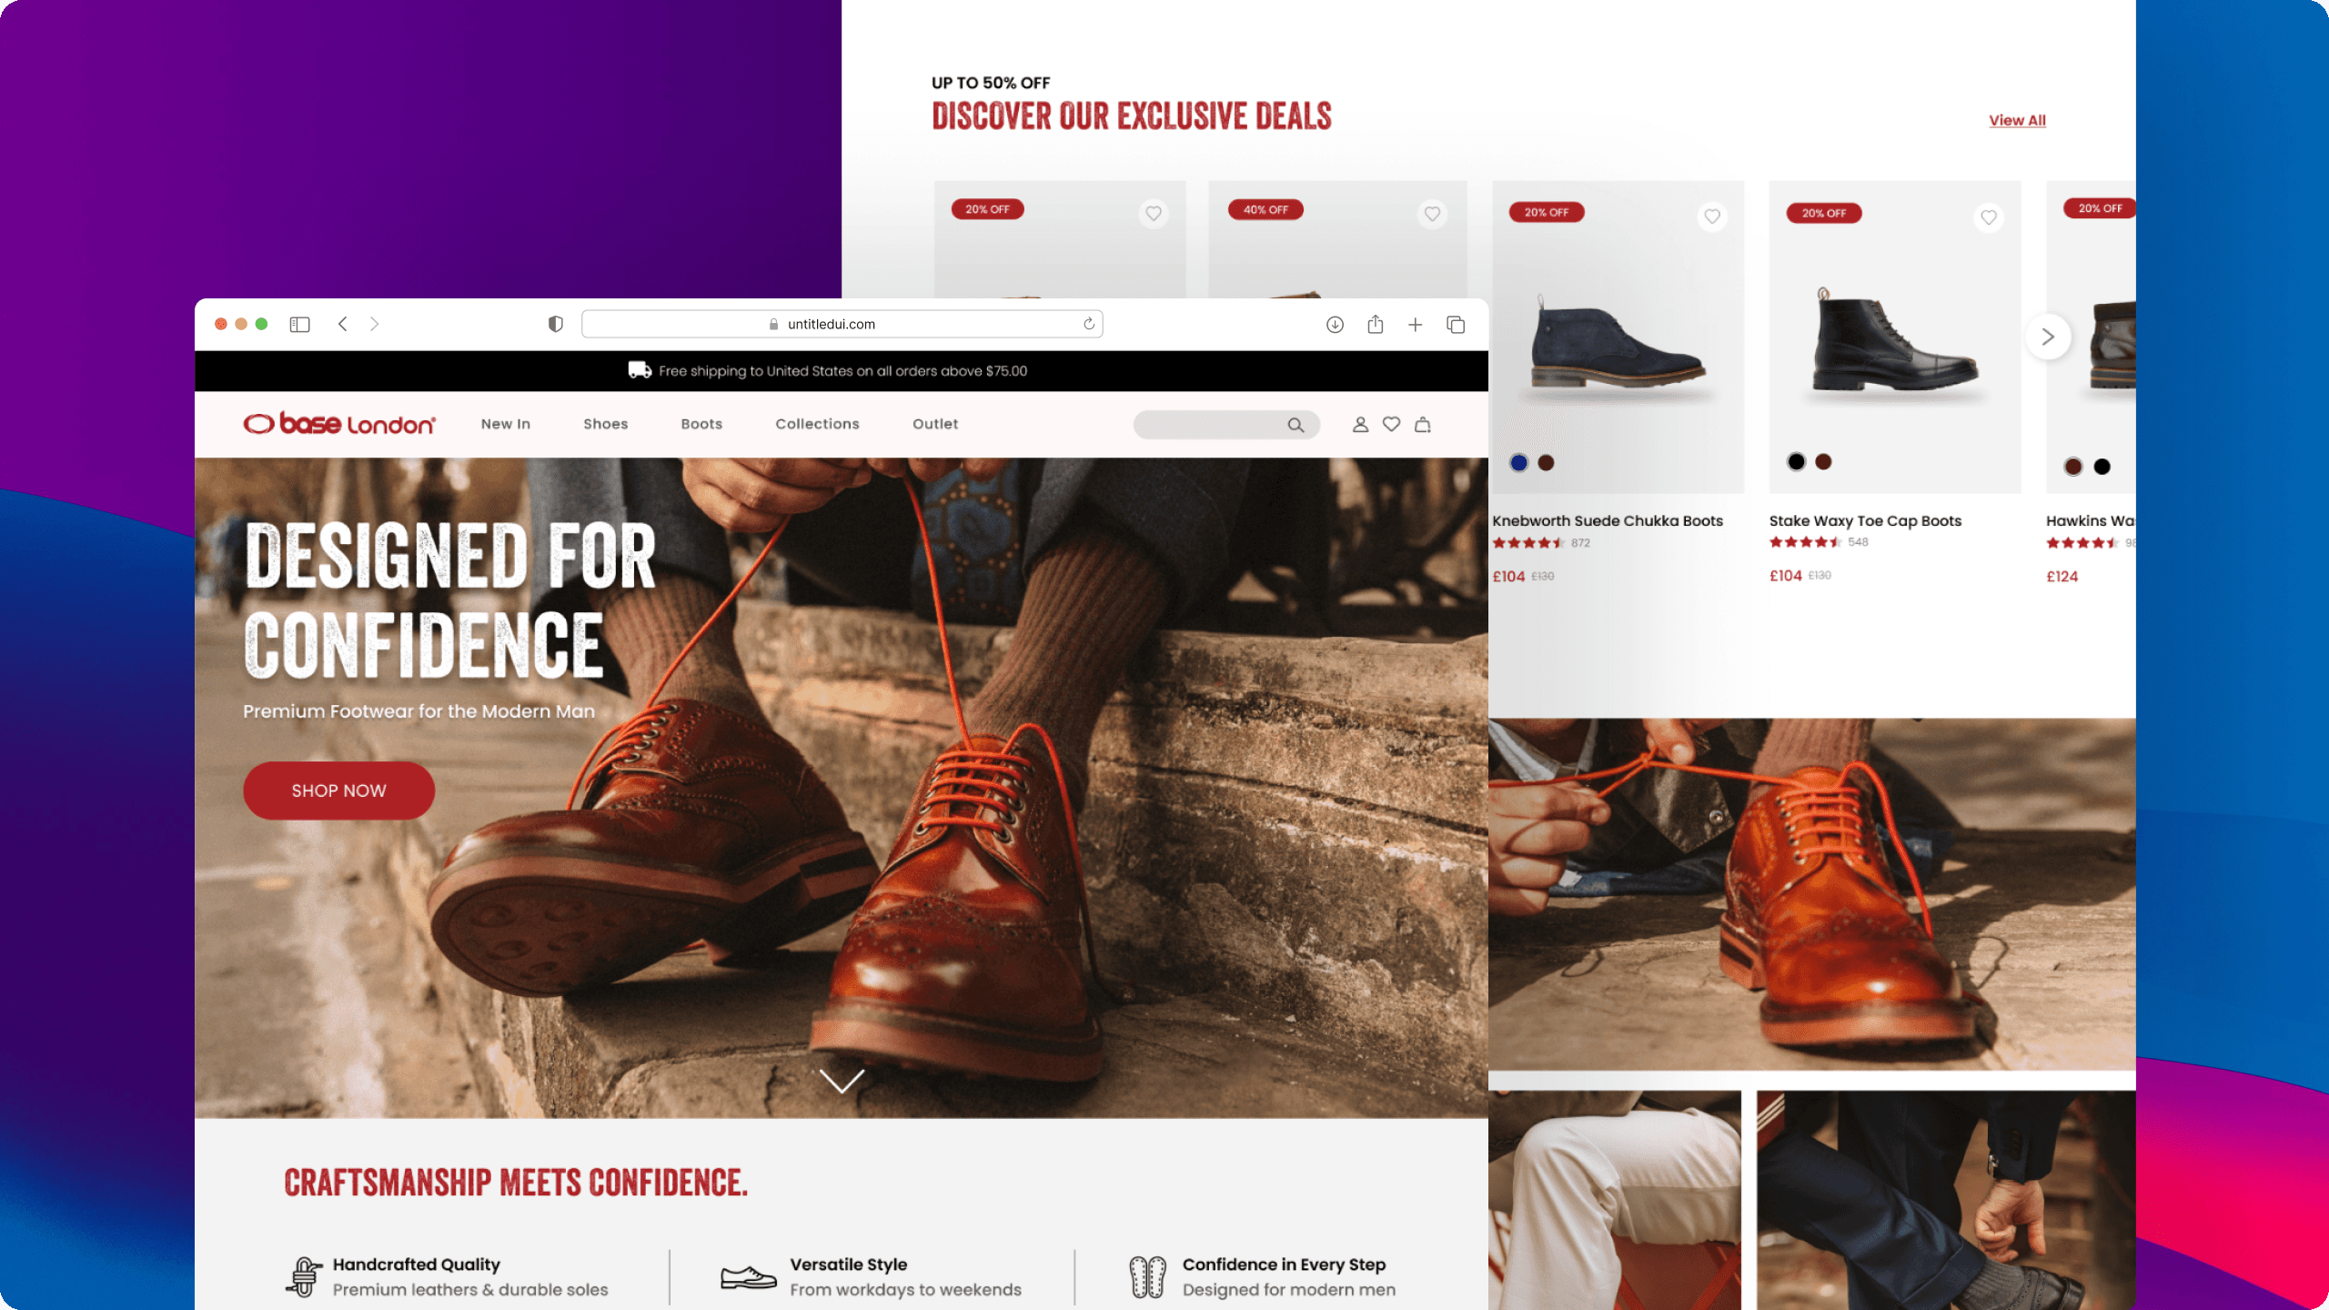The height and width of the screenshot is (1310, 2329).
Task: Click the down chevron on hero banner
Action: tap(842, 1081)
